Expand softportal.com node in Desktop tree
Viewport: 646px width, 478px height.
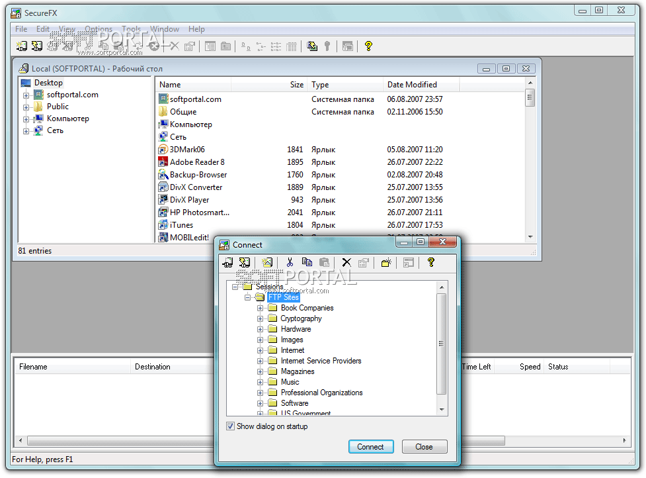(x=26, y=95)
